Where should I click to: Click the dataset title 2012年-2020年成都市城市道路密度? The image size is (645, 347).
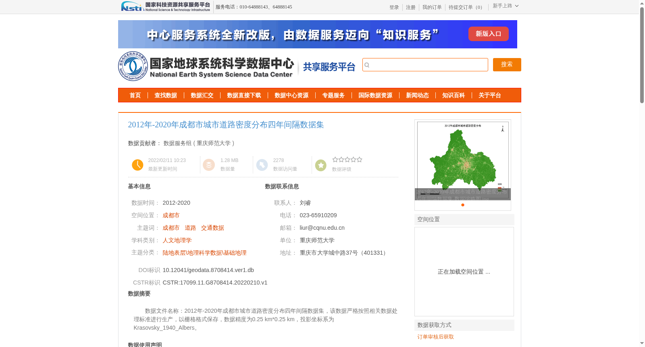coord(226,125)
